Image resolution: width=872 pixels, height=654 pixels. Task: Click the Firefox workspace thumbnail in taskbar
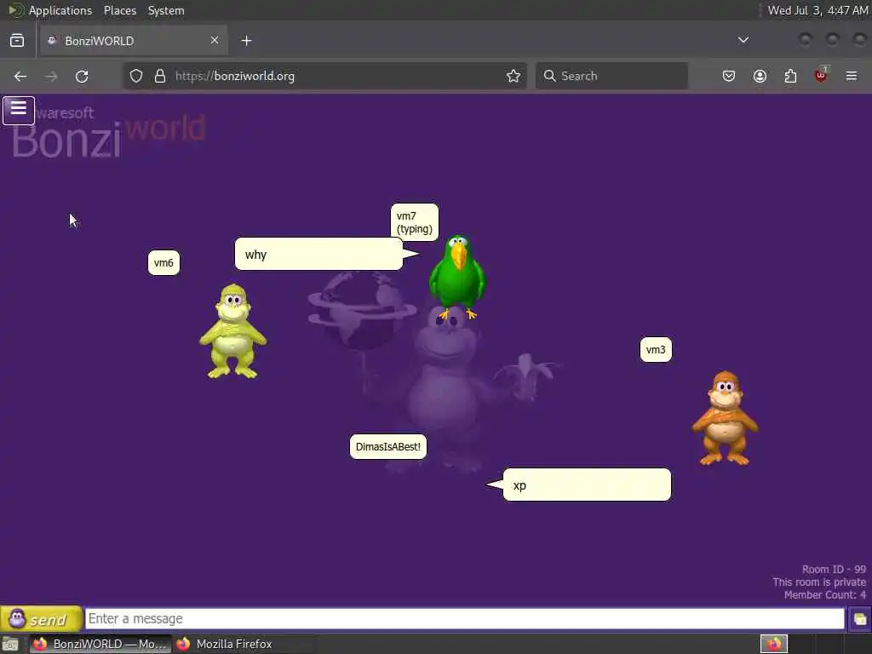773,644
